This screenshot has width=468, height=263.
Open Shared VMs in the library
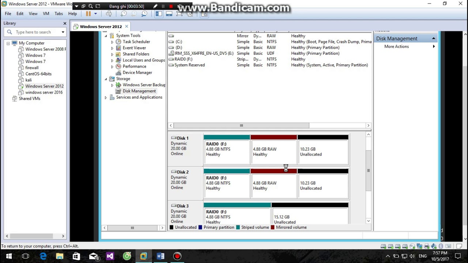29,99
